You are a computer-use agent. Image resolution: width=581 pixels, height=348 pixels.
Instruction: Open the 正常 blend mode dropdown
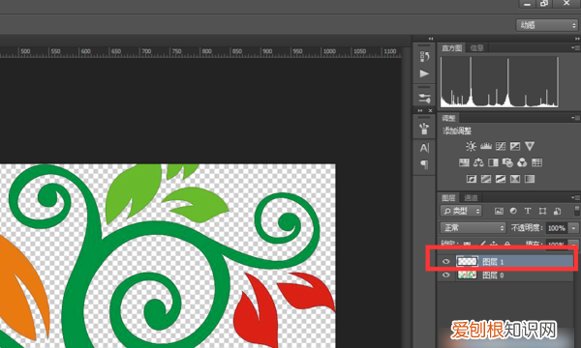click(x=473, y=228)
